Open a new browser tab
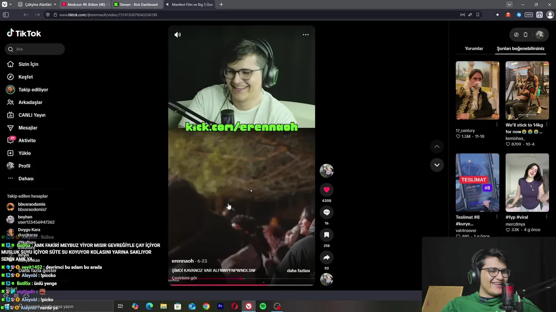The width and height of the screenshot is (556, 312). [x=221, y=4]
